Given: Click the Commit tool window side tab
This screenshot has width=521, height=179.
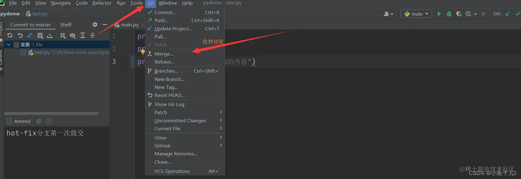Looking at the screenshot, I should (x=1, y=60).
